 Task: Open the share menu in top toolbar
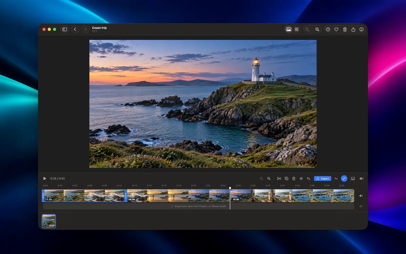pyautogui.click(x=353, y=29)
